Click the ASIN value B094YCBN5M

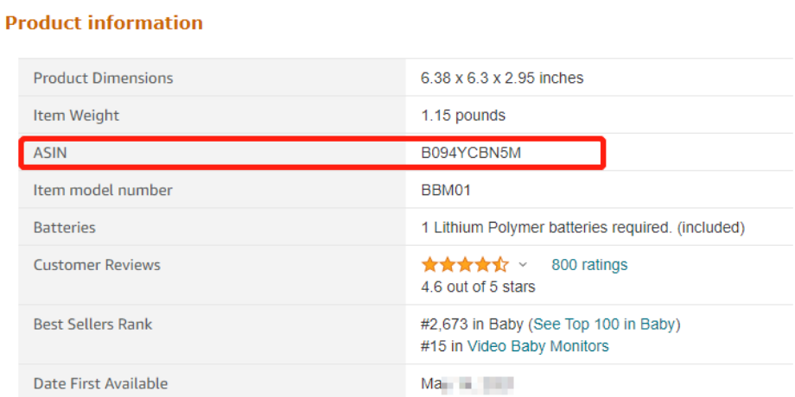pos(471,153)
